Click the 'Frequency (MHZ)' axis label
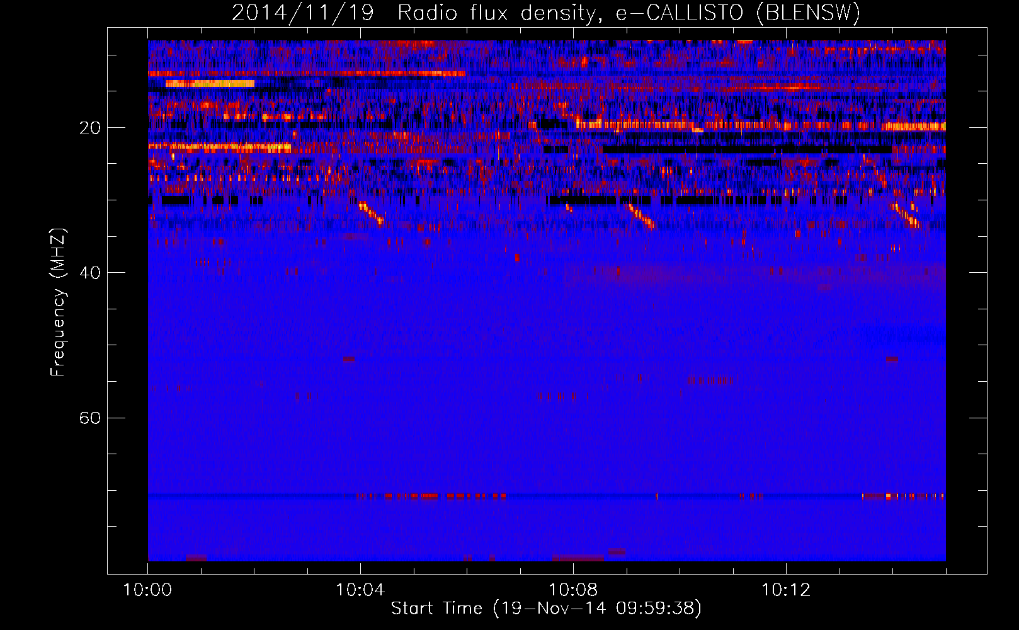Screen dimensions: 1019x630 (x=58, y=302)
